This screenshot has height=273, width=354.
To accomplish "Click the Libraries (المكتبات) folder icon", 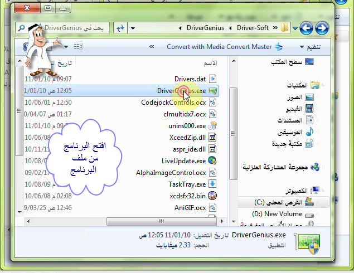I will click(315, 85).
